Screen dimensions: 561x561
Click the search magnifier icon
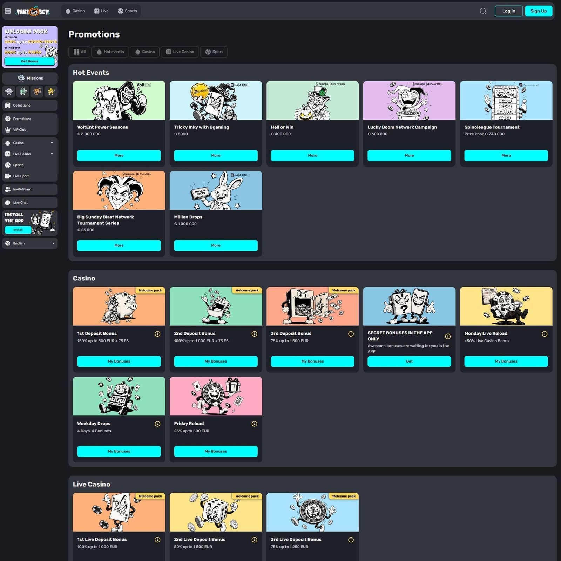click(483, 11)
